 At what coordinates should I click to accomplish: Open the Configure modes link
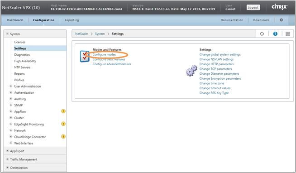[x=104, y=54]
